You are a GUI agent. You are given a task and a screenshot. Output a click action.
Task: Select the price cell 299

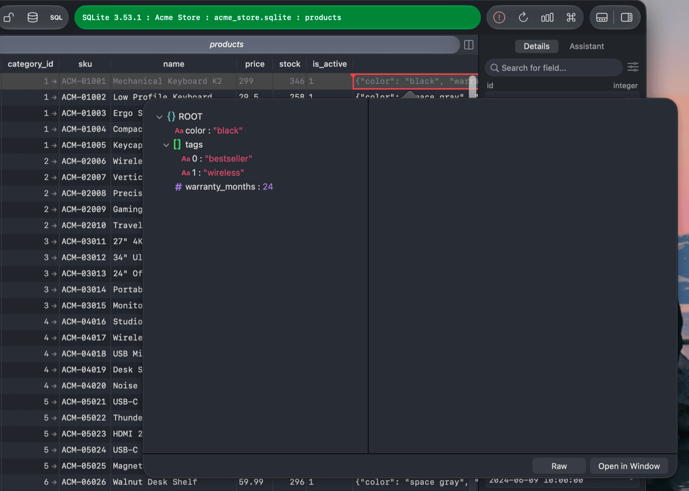pyautogui.click(x=255, y=81)
